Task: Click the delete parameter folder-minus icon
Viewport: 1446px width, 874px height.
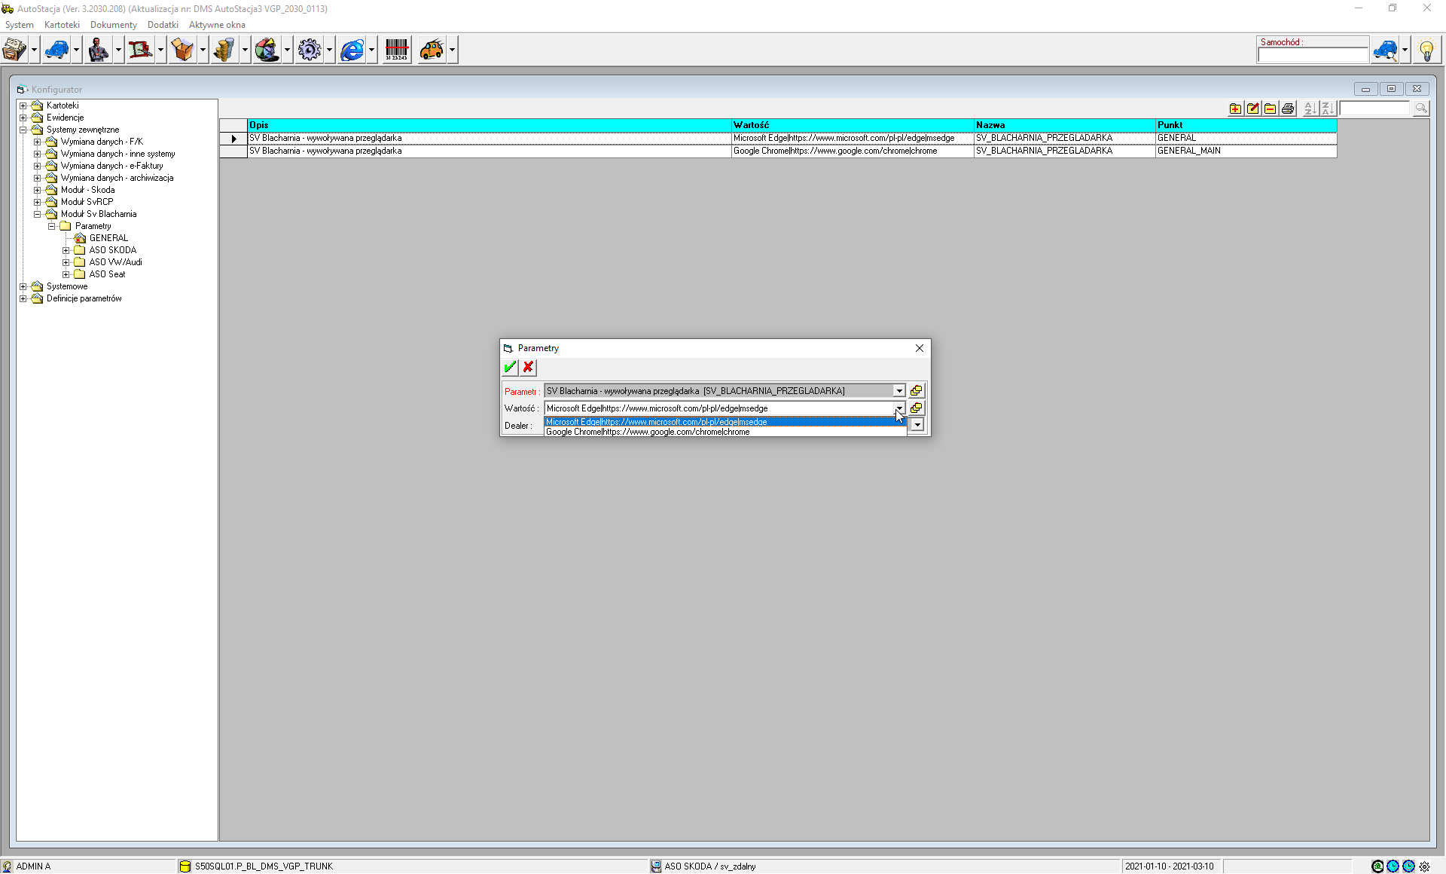Action: tap(1270, 108)
